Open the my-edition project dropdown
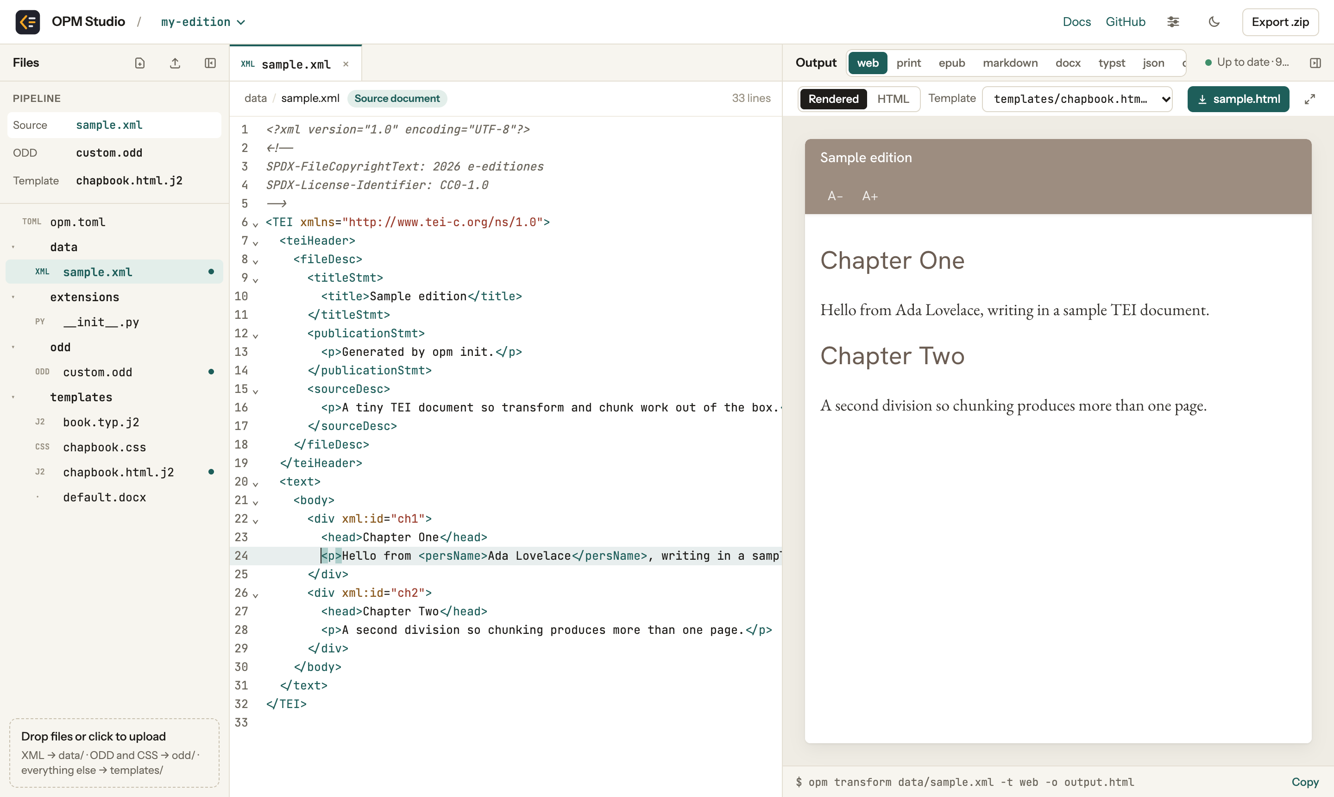This screenshot has height=797, width=1334. pyautogui.click(x=203, y=22)
